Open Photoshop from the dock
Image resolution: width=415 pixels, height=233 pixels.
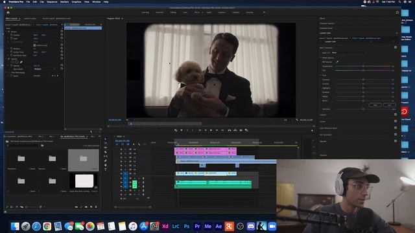pyautogui.click(x=187, y=227)
